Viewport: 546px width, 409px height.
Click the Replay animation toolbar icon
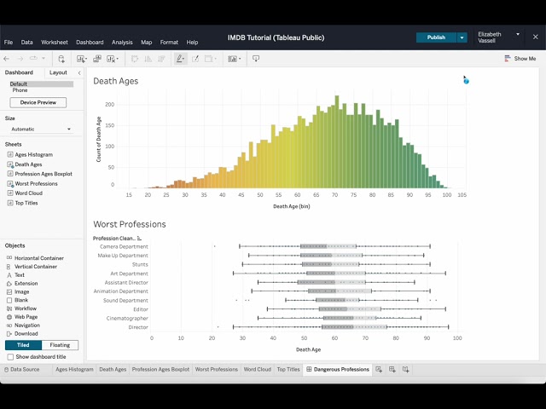pos(33,59)
